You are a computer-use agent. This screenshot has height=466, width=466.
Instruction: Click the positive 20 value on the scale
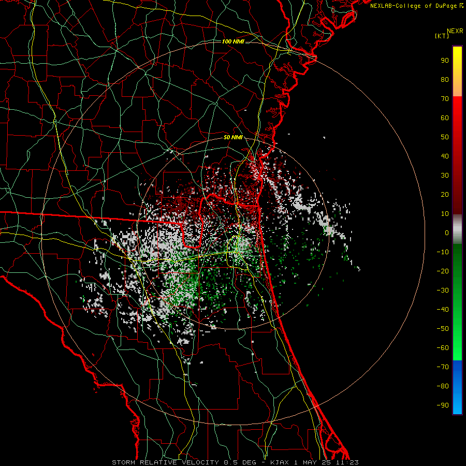pos(445,194)
